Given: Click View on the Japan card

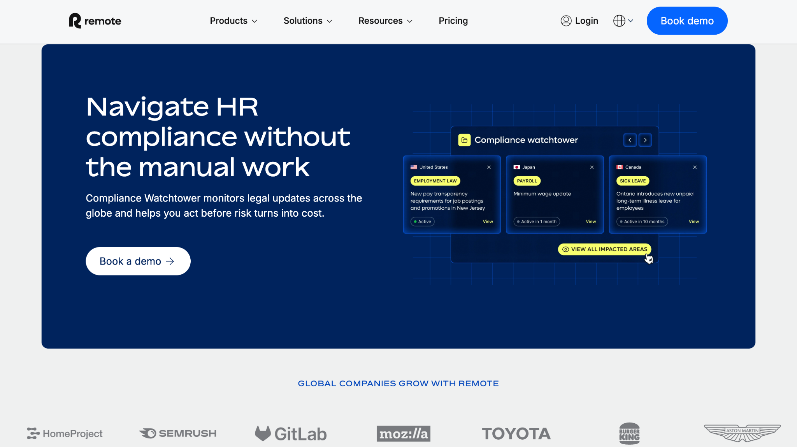Looking at the screenshot, I should pyautogui.click(x=591, y=221).
